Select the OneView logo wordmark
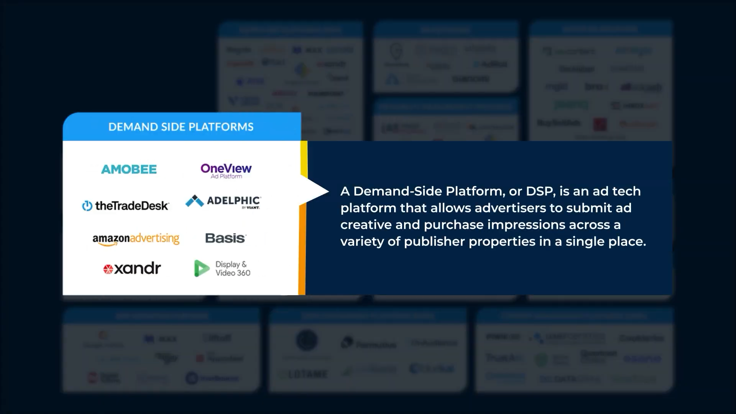The height and width of the screenshot is (414, 736). click(x=226, y=168)
